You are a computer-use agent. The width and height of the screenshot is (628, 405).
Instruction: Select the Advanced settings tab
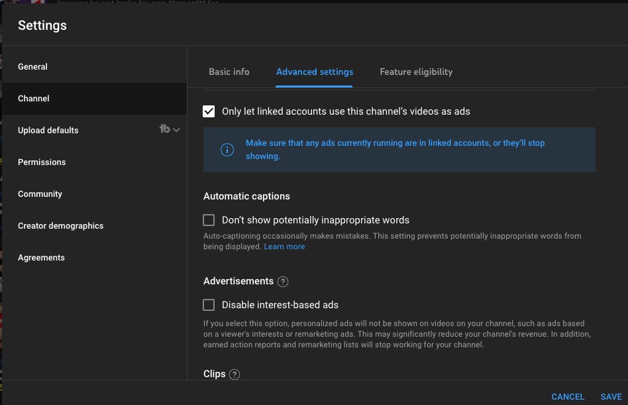[315, 72]
